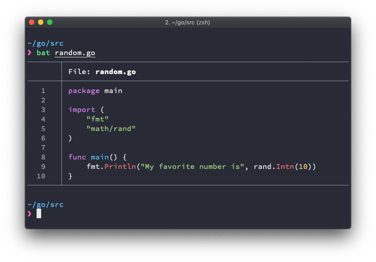Click the bottom ~/go/src directory path
Screen dimensions: 376x262
pos(46,205)
